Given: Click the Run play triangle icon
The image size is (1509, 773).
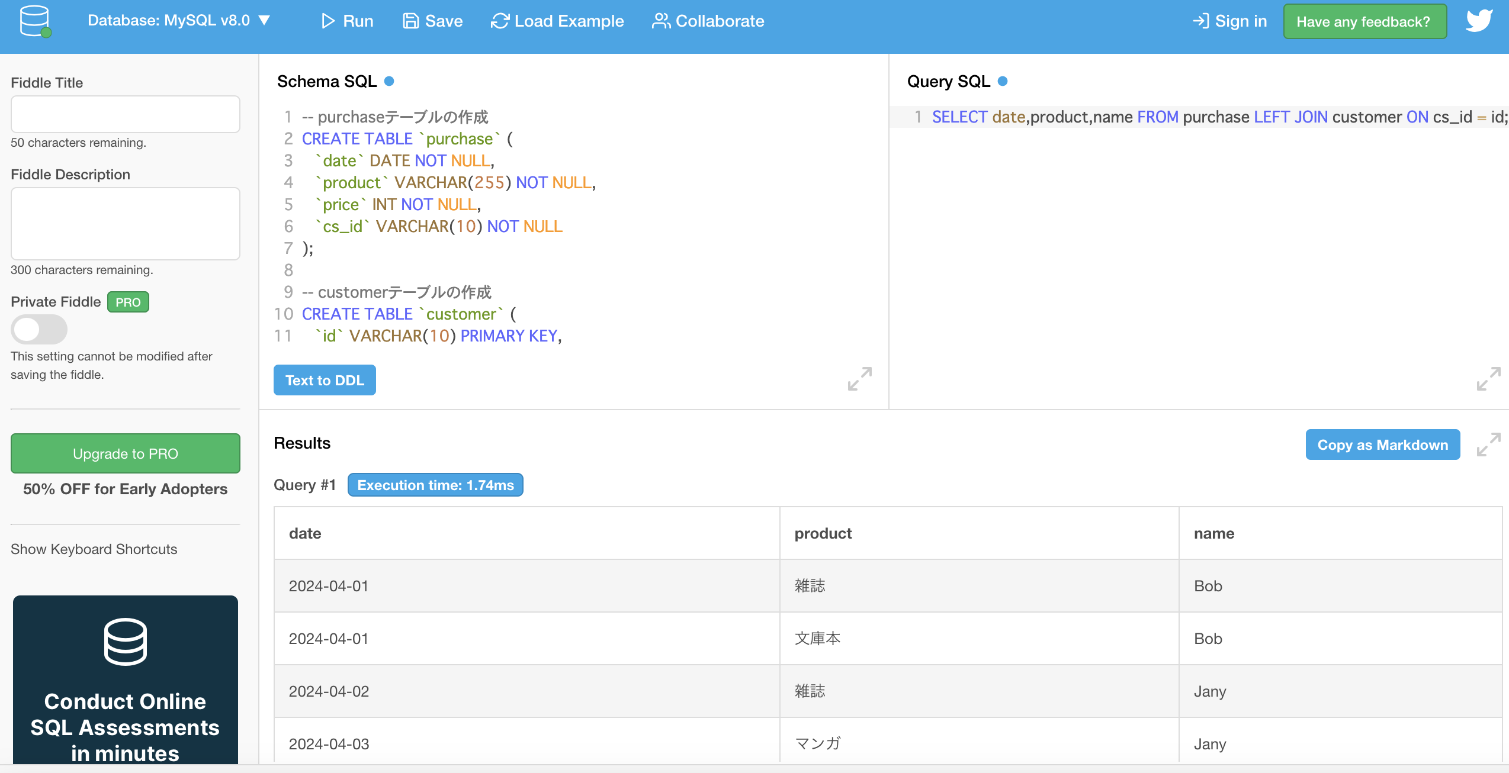Looking at the screenshot, I should pos(328,21).
